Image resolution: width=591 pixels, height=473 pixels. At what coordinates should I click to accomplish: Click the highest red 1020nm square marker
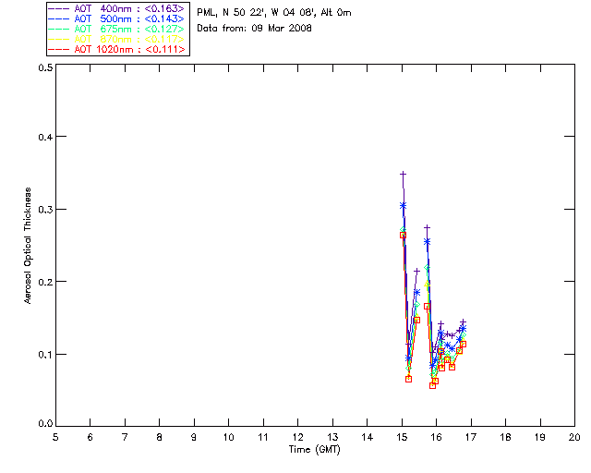click(x=403, y=235)
